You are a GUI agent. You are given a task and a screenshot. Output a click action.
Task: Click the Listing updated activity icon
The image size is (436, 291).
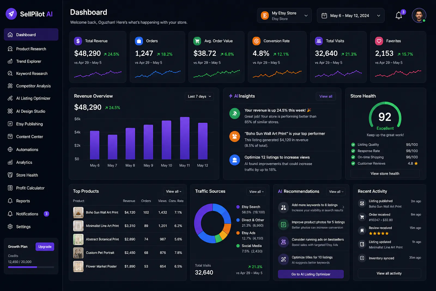[x=362, y=244]
